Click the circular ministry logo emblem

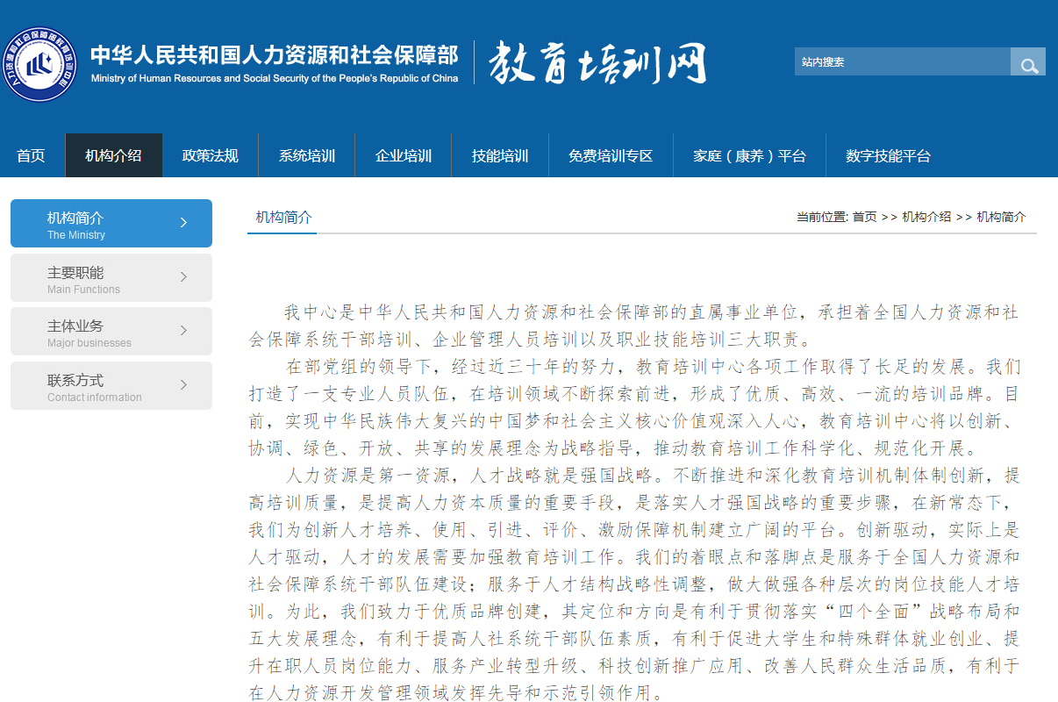pos(39,64)
